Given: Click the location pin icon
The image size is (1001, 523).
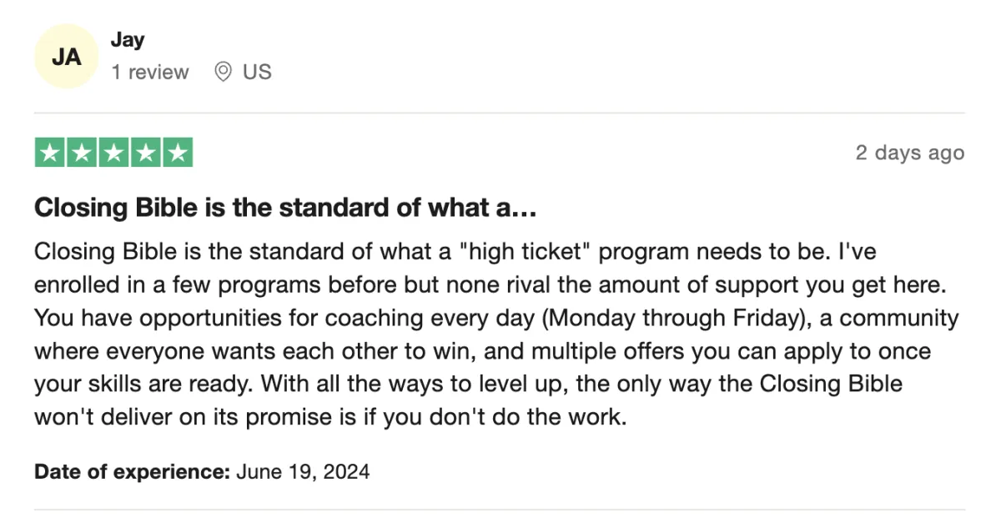Looking at the screenshot, I should coord(223,73).
